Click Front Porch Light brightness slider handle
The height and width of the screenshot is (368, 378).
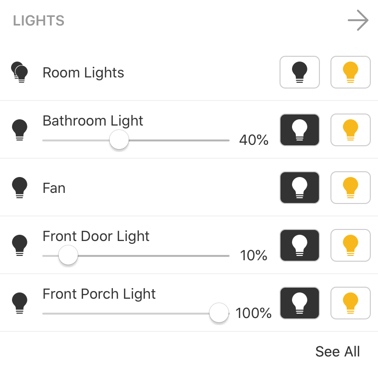coord(219,313)
